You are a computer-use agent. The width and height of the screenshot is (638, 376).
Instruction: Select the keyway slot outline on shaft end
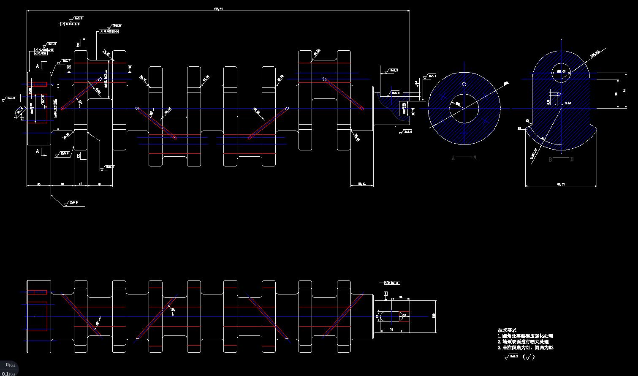(x=392, y=316)
